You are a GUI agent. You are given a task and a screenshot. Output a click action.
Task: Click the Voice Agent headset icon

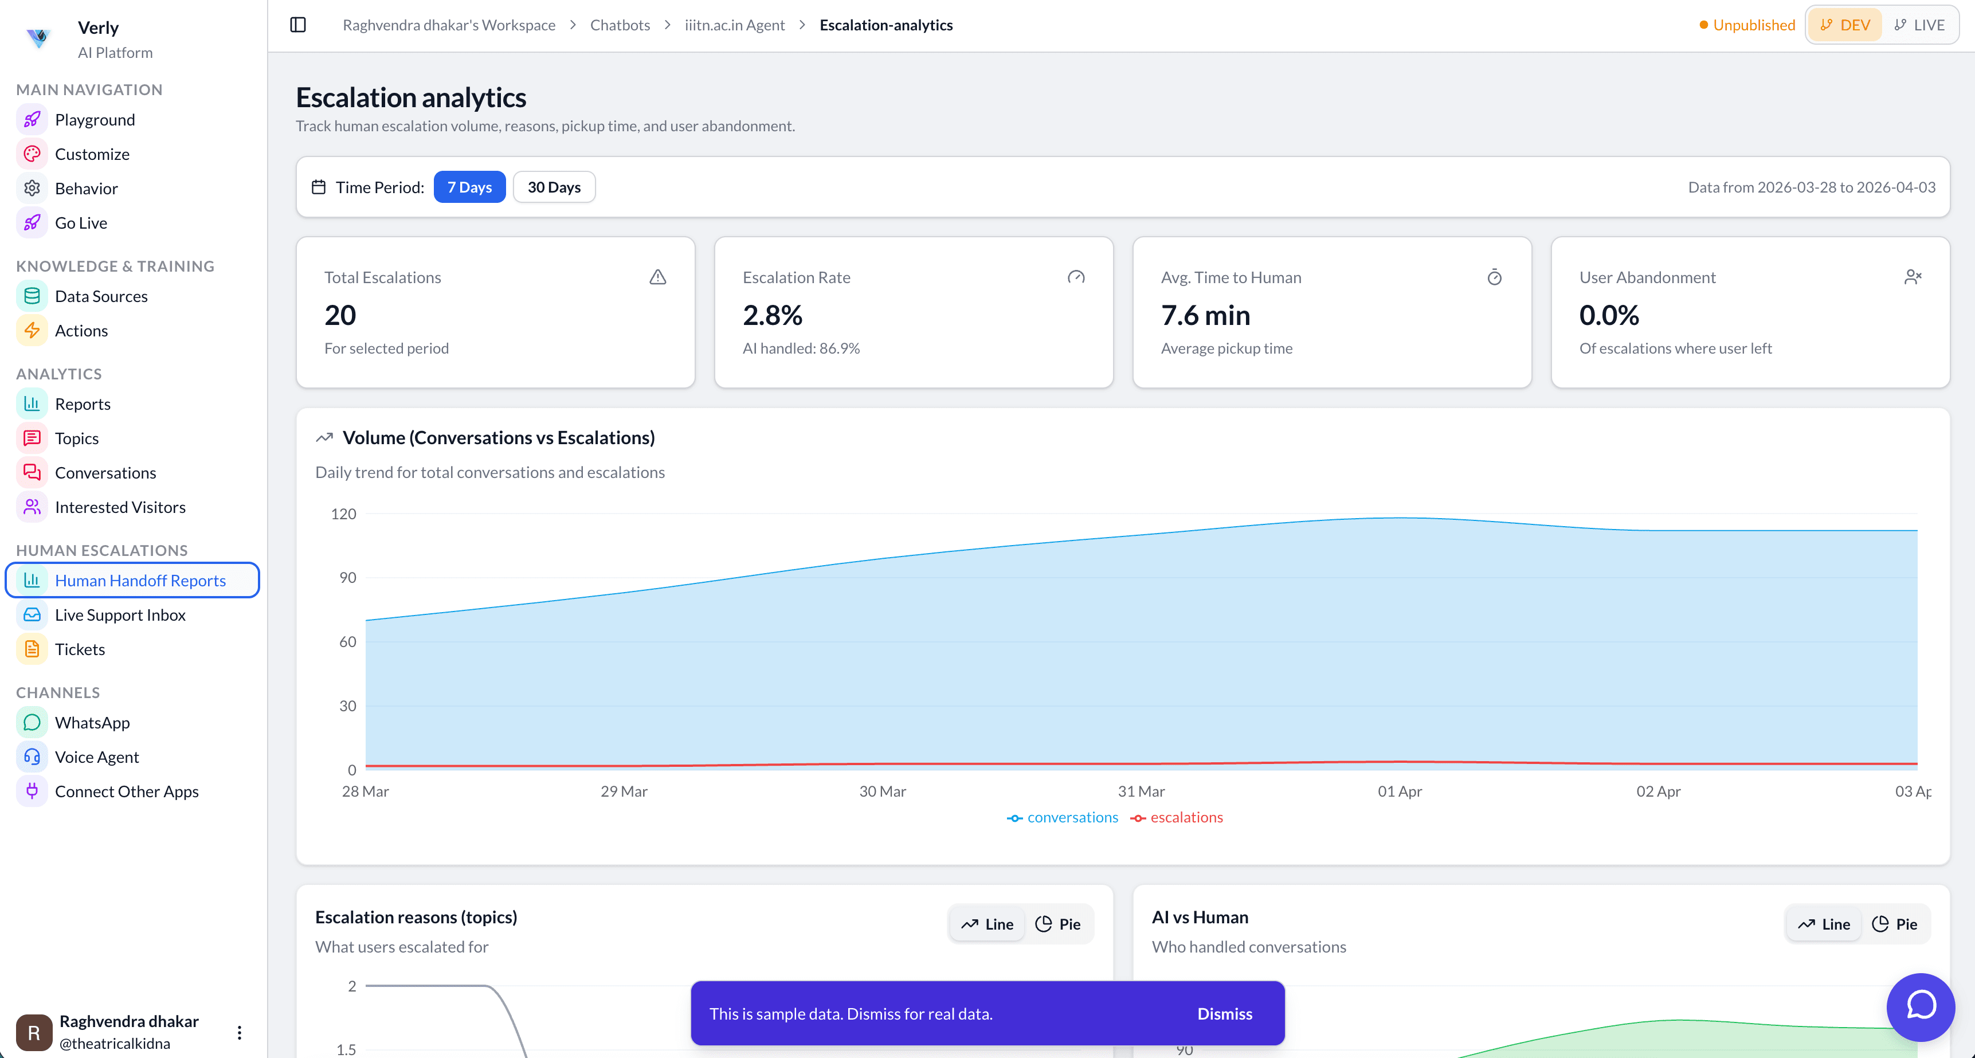coord(32,757)
